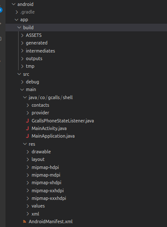Expand the mipmap-hdpi folder chevron
Viewport: 167px width, 227px height.
coord(28,167)
